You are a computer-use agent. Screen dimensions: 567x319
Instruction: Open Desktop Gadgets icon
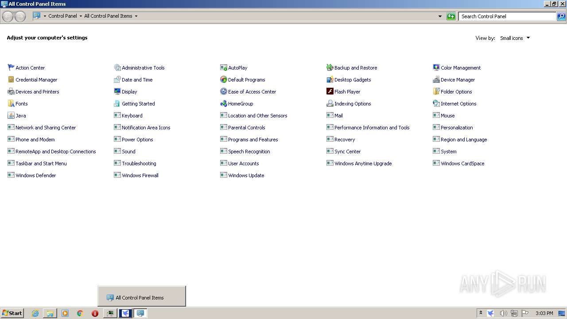pos(330,79)
